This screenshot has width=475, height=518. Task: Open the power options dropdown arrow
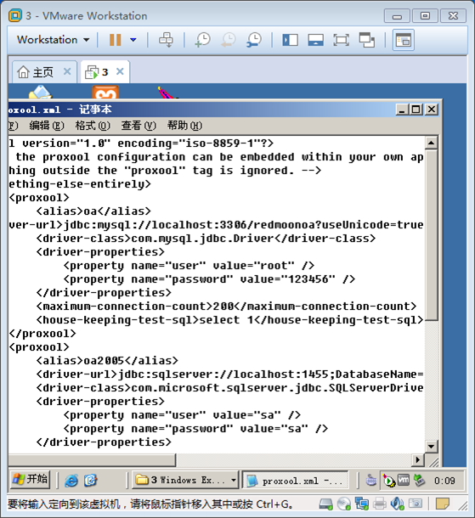(x=133, y=40)
